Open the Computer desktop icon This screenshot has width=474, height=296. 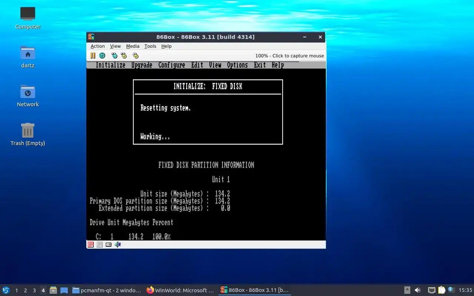pyautogui.click(x=28, y=18)
